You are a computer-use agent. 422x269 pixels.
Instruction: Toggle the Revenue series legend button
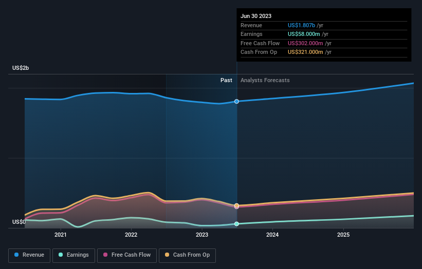(x=29, y=255)
